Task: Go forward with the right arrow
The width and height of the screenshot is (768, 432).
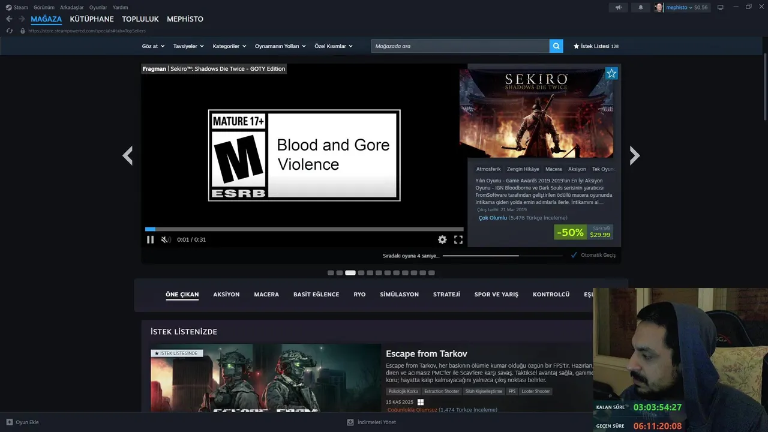Action: [x=22, y=19]
